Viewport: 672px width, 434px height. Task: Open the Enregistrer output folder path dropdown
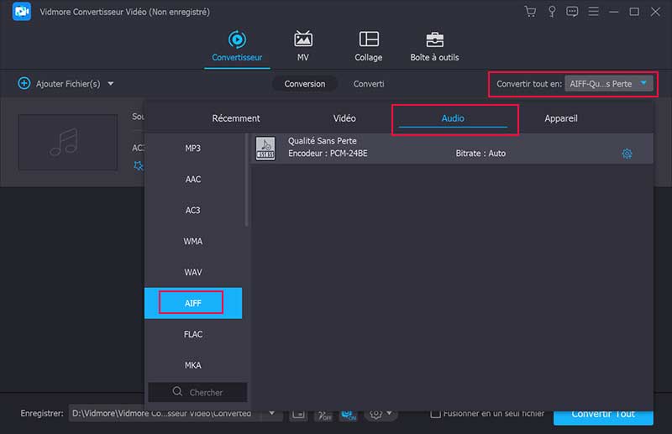[x=270, y=414]
